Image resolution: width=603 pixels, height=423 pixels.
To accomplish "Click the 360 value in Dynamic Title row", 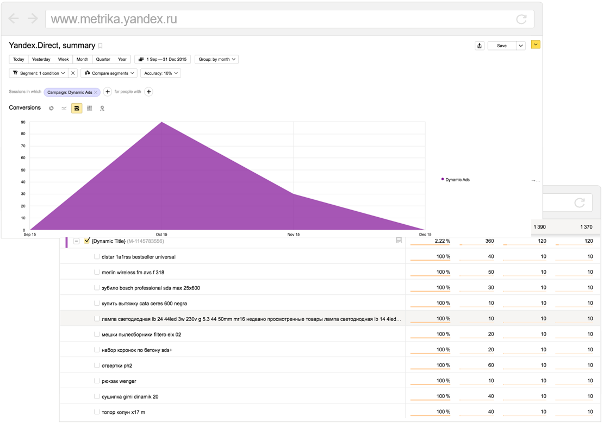I will point(489,241).
